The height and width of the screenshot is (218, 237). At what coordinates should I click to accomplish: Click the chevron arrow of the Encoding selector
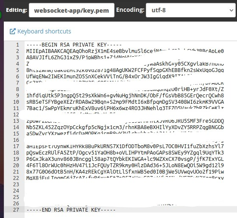point(231,11)
